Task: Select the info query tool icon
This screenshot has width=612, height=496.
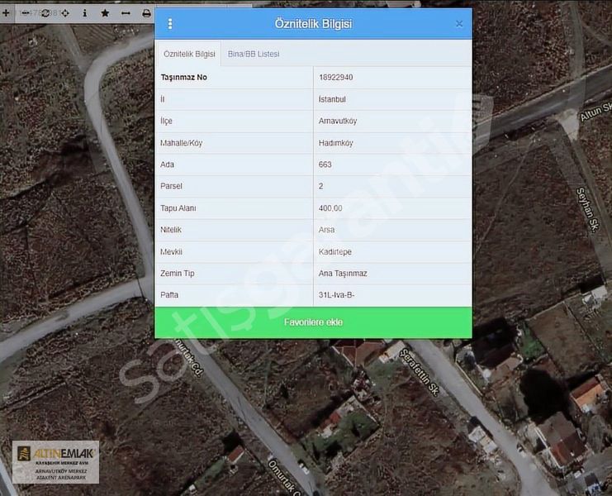Action: 85,13
